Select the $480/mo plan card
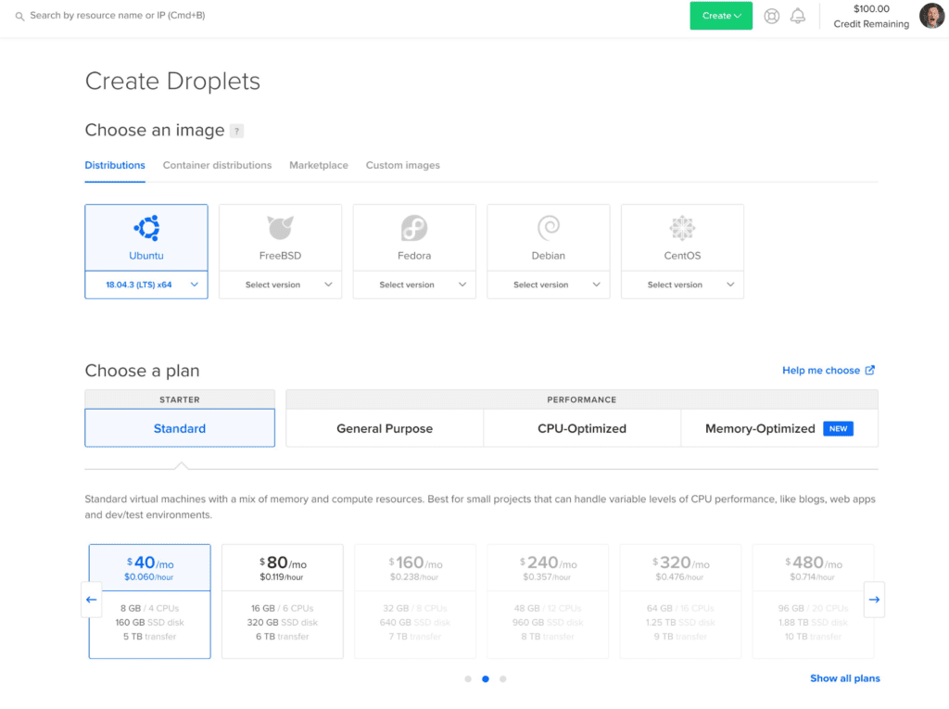This screenshot has height=709, width=949. [813, 601]
